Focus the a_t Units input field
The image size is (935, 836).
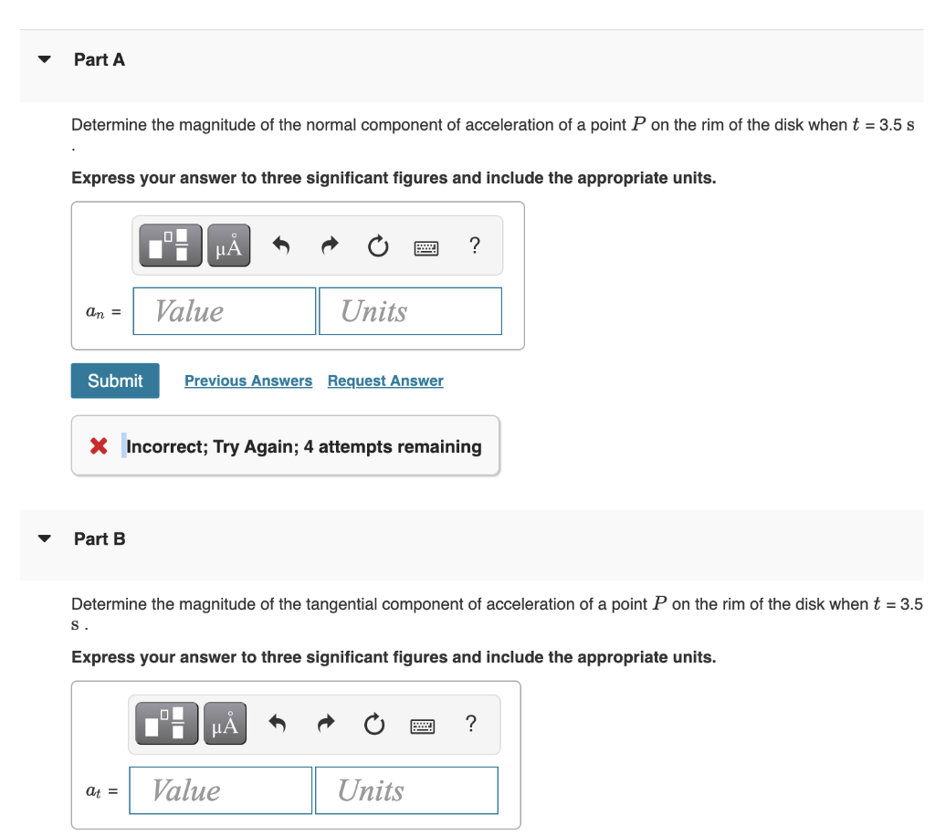[x=406, y=790]
